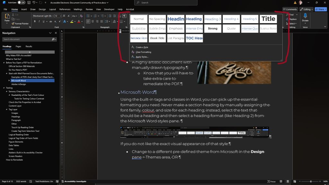Toggle Underline formatting
Viewport: 329px width, 185px height.
point(43,22)
